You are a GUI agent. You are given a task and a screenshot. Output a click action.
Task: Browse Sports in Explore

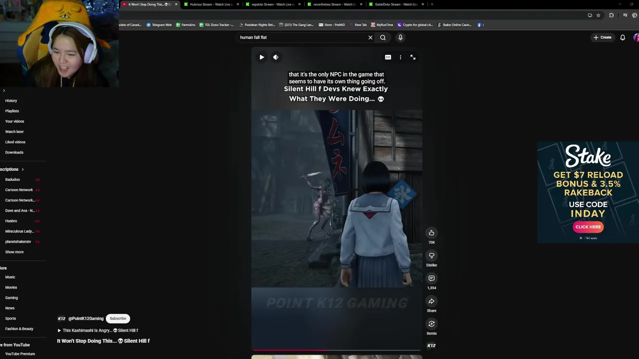10,319
